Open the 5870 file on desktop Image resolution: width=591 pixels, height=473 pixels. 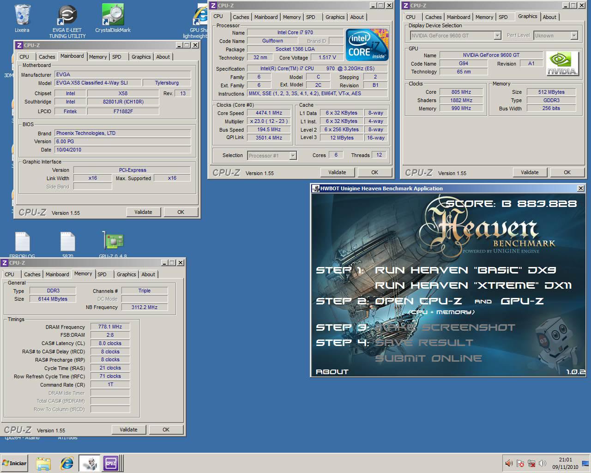coord(67,244)
